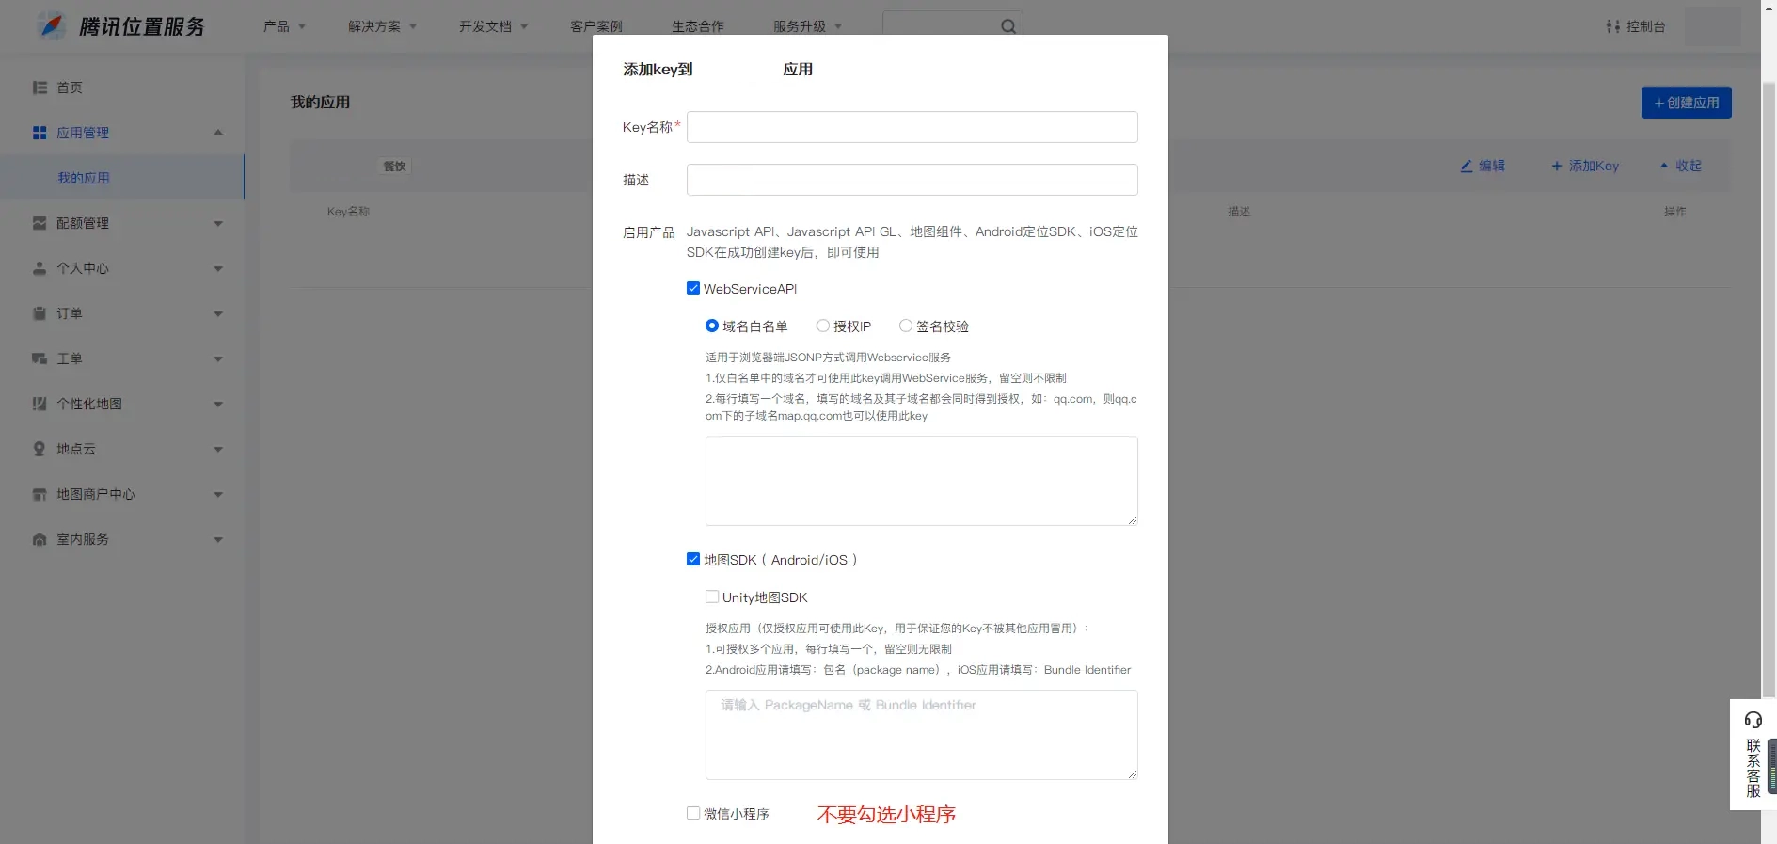The image size is (1777, 844).
Task: Open the 开发文档 dropdown menu
Action: click(x=493, y=26)
